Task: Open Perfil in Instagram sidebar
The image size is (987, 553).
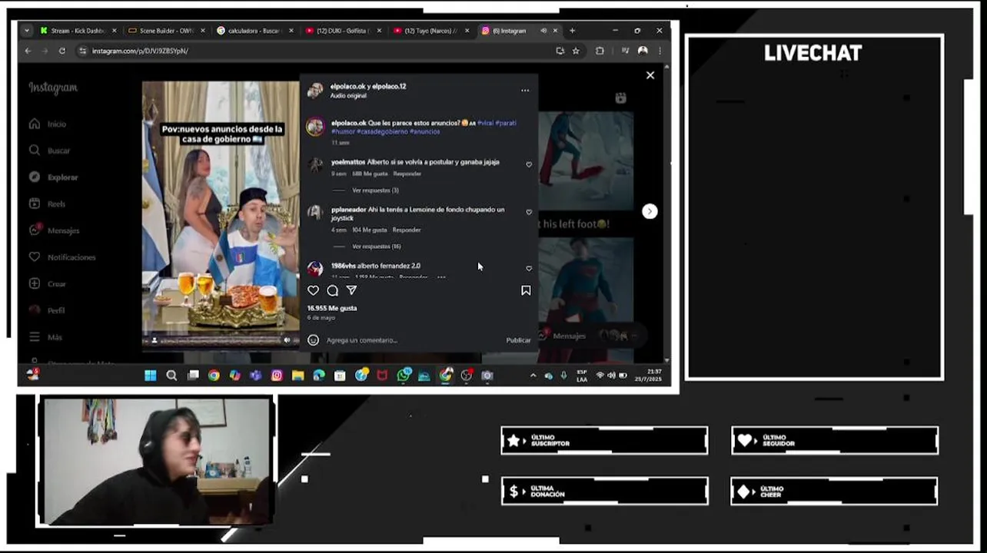Action: click(x=47, y=310)
